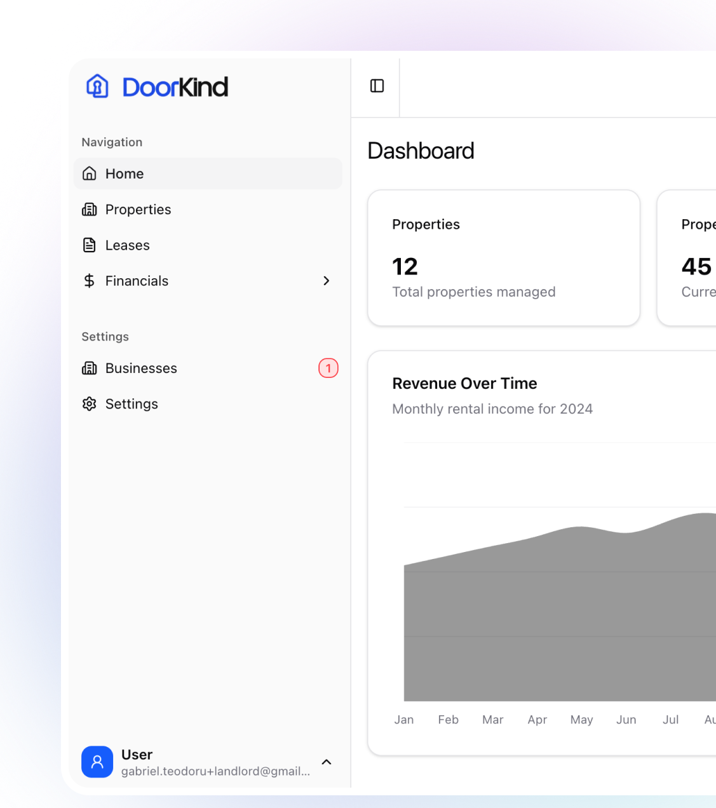The width and height of the screenshot is (716, 808).
Task: Click the Jan label on chart axis
Action: 404,719
